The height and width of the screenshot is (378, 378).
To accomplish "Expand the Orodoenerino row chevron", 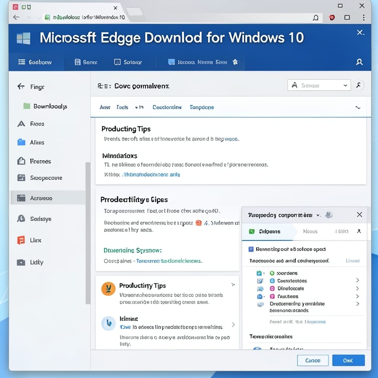I will pyautogui.click(x=357, y=304).
